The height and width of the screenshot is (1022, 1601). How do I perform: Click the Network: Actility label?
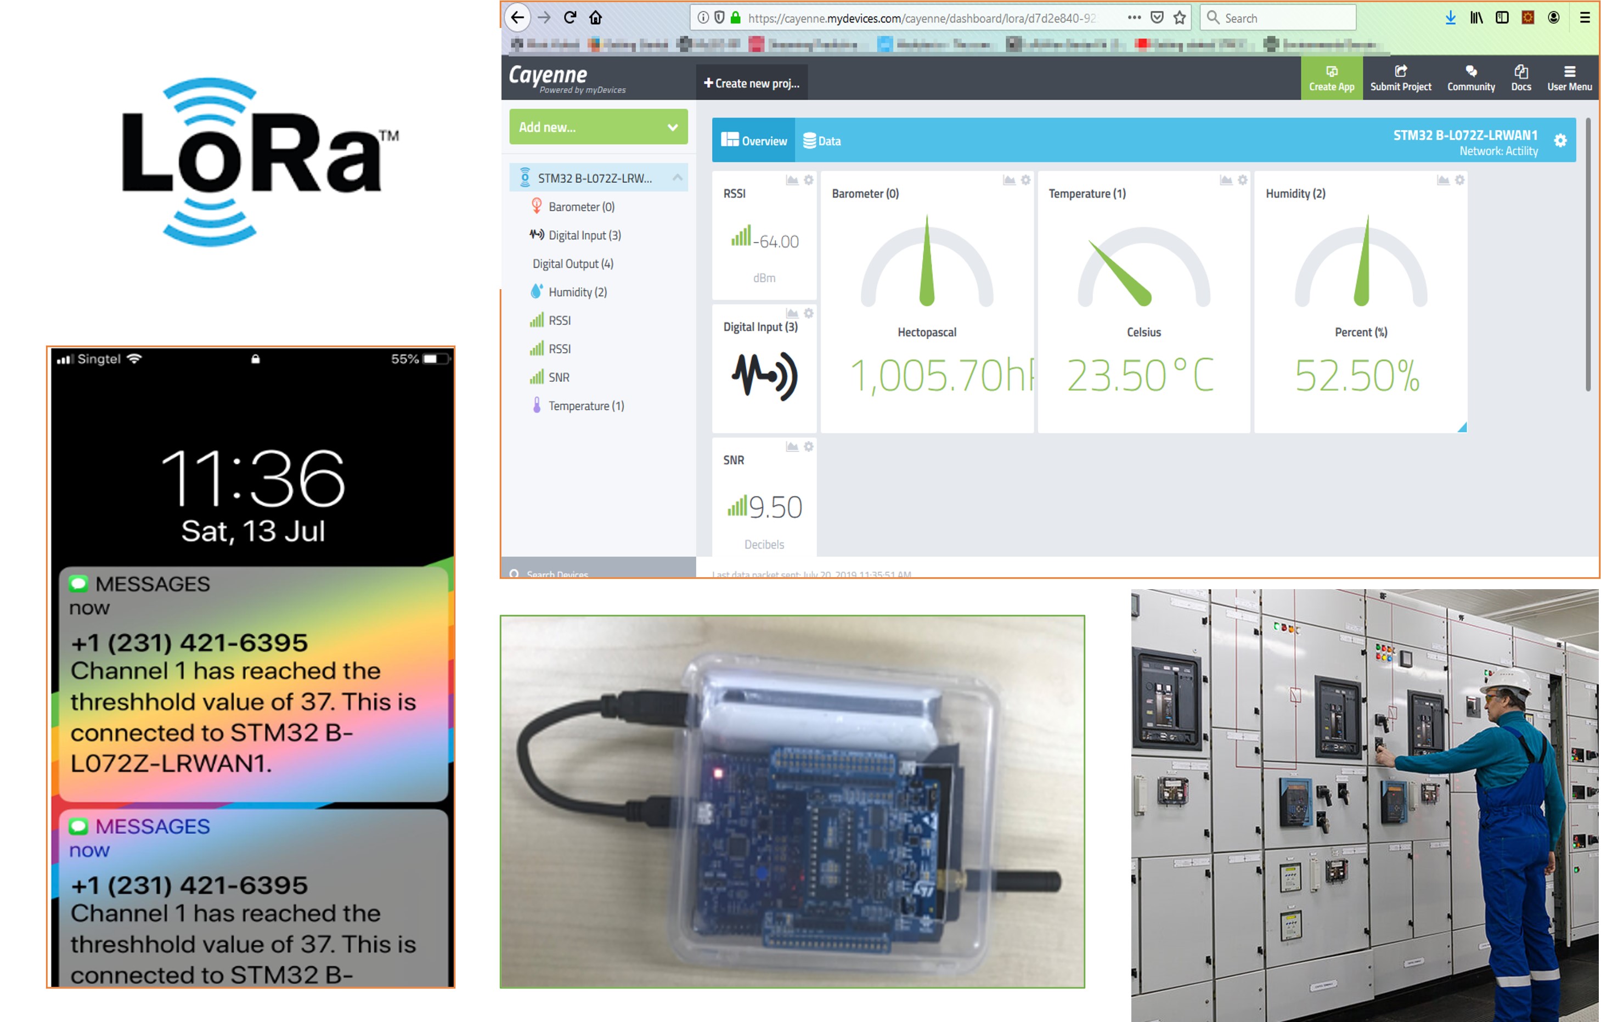click(x=1498, y=151)
